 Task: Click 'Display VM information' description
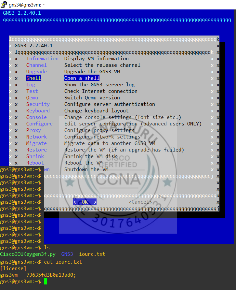point(97,59)
